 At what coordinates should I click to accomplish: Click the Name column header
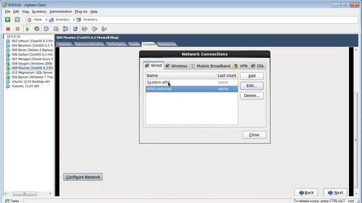181,76
